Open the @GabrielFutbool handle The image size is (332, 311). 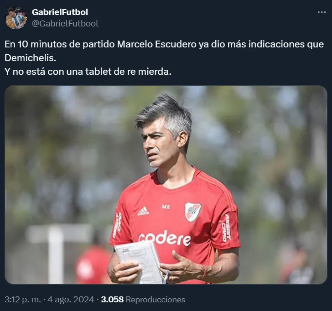click(x=65, y=24)
